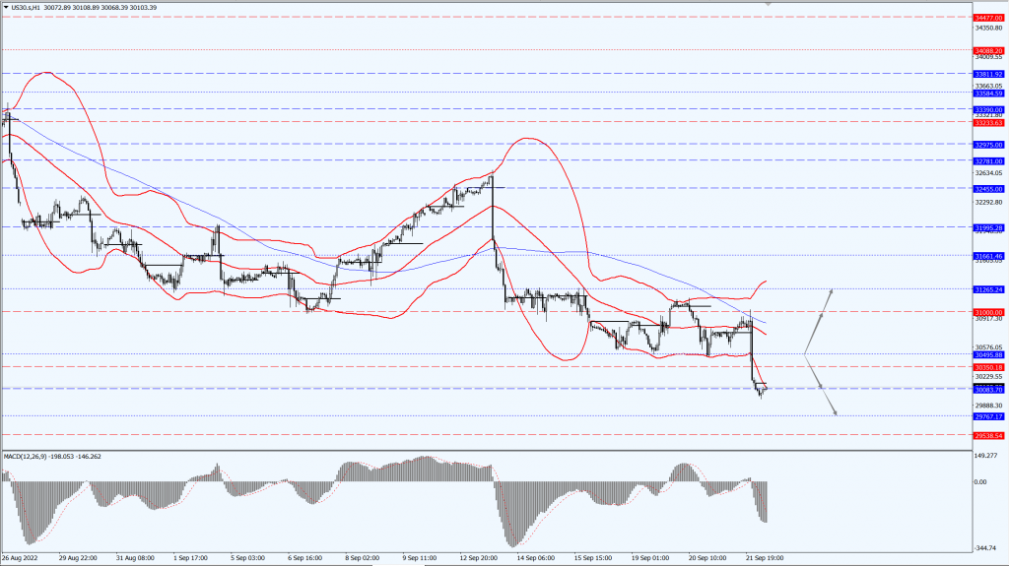Click the red 34477.00 price label
Viewport: 1009px width, 566px height.
click(x=988, y=18)
